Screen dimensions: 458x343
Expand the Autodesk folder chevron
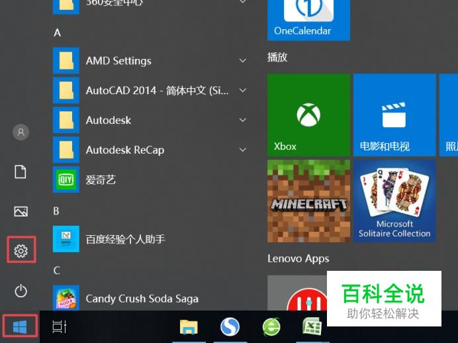(242, 120)
